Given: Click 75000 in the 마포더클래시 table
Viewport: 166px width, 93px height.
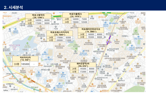Looking at the screenshot, I should tap(84, 19).
